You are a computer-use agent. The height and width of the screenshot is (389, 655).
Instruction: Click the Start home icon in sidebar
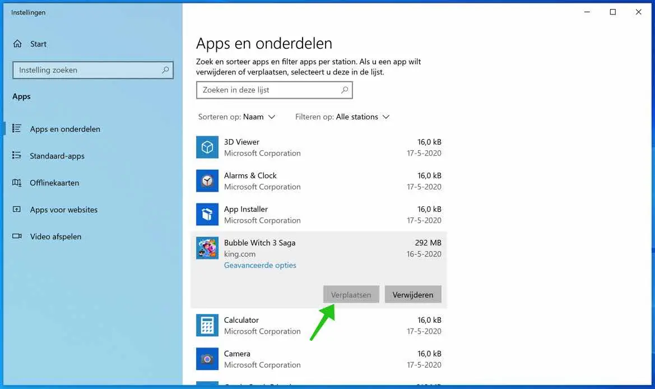[17, 44]
